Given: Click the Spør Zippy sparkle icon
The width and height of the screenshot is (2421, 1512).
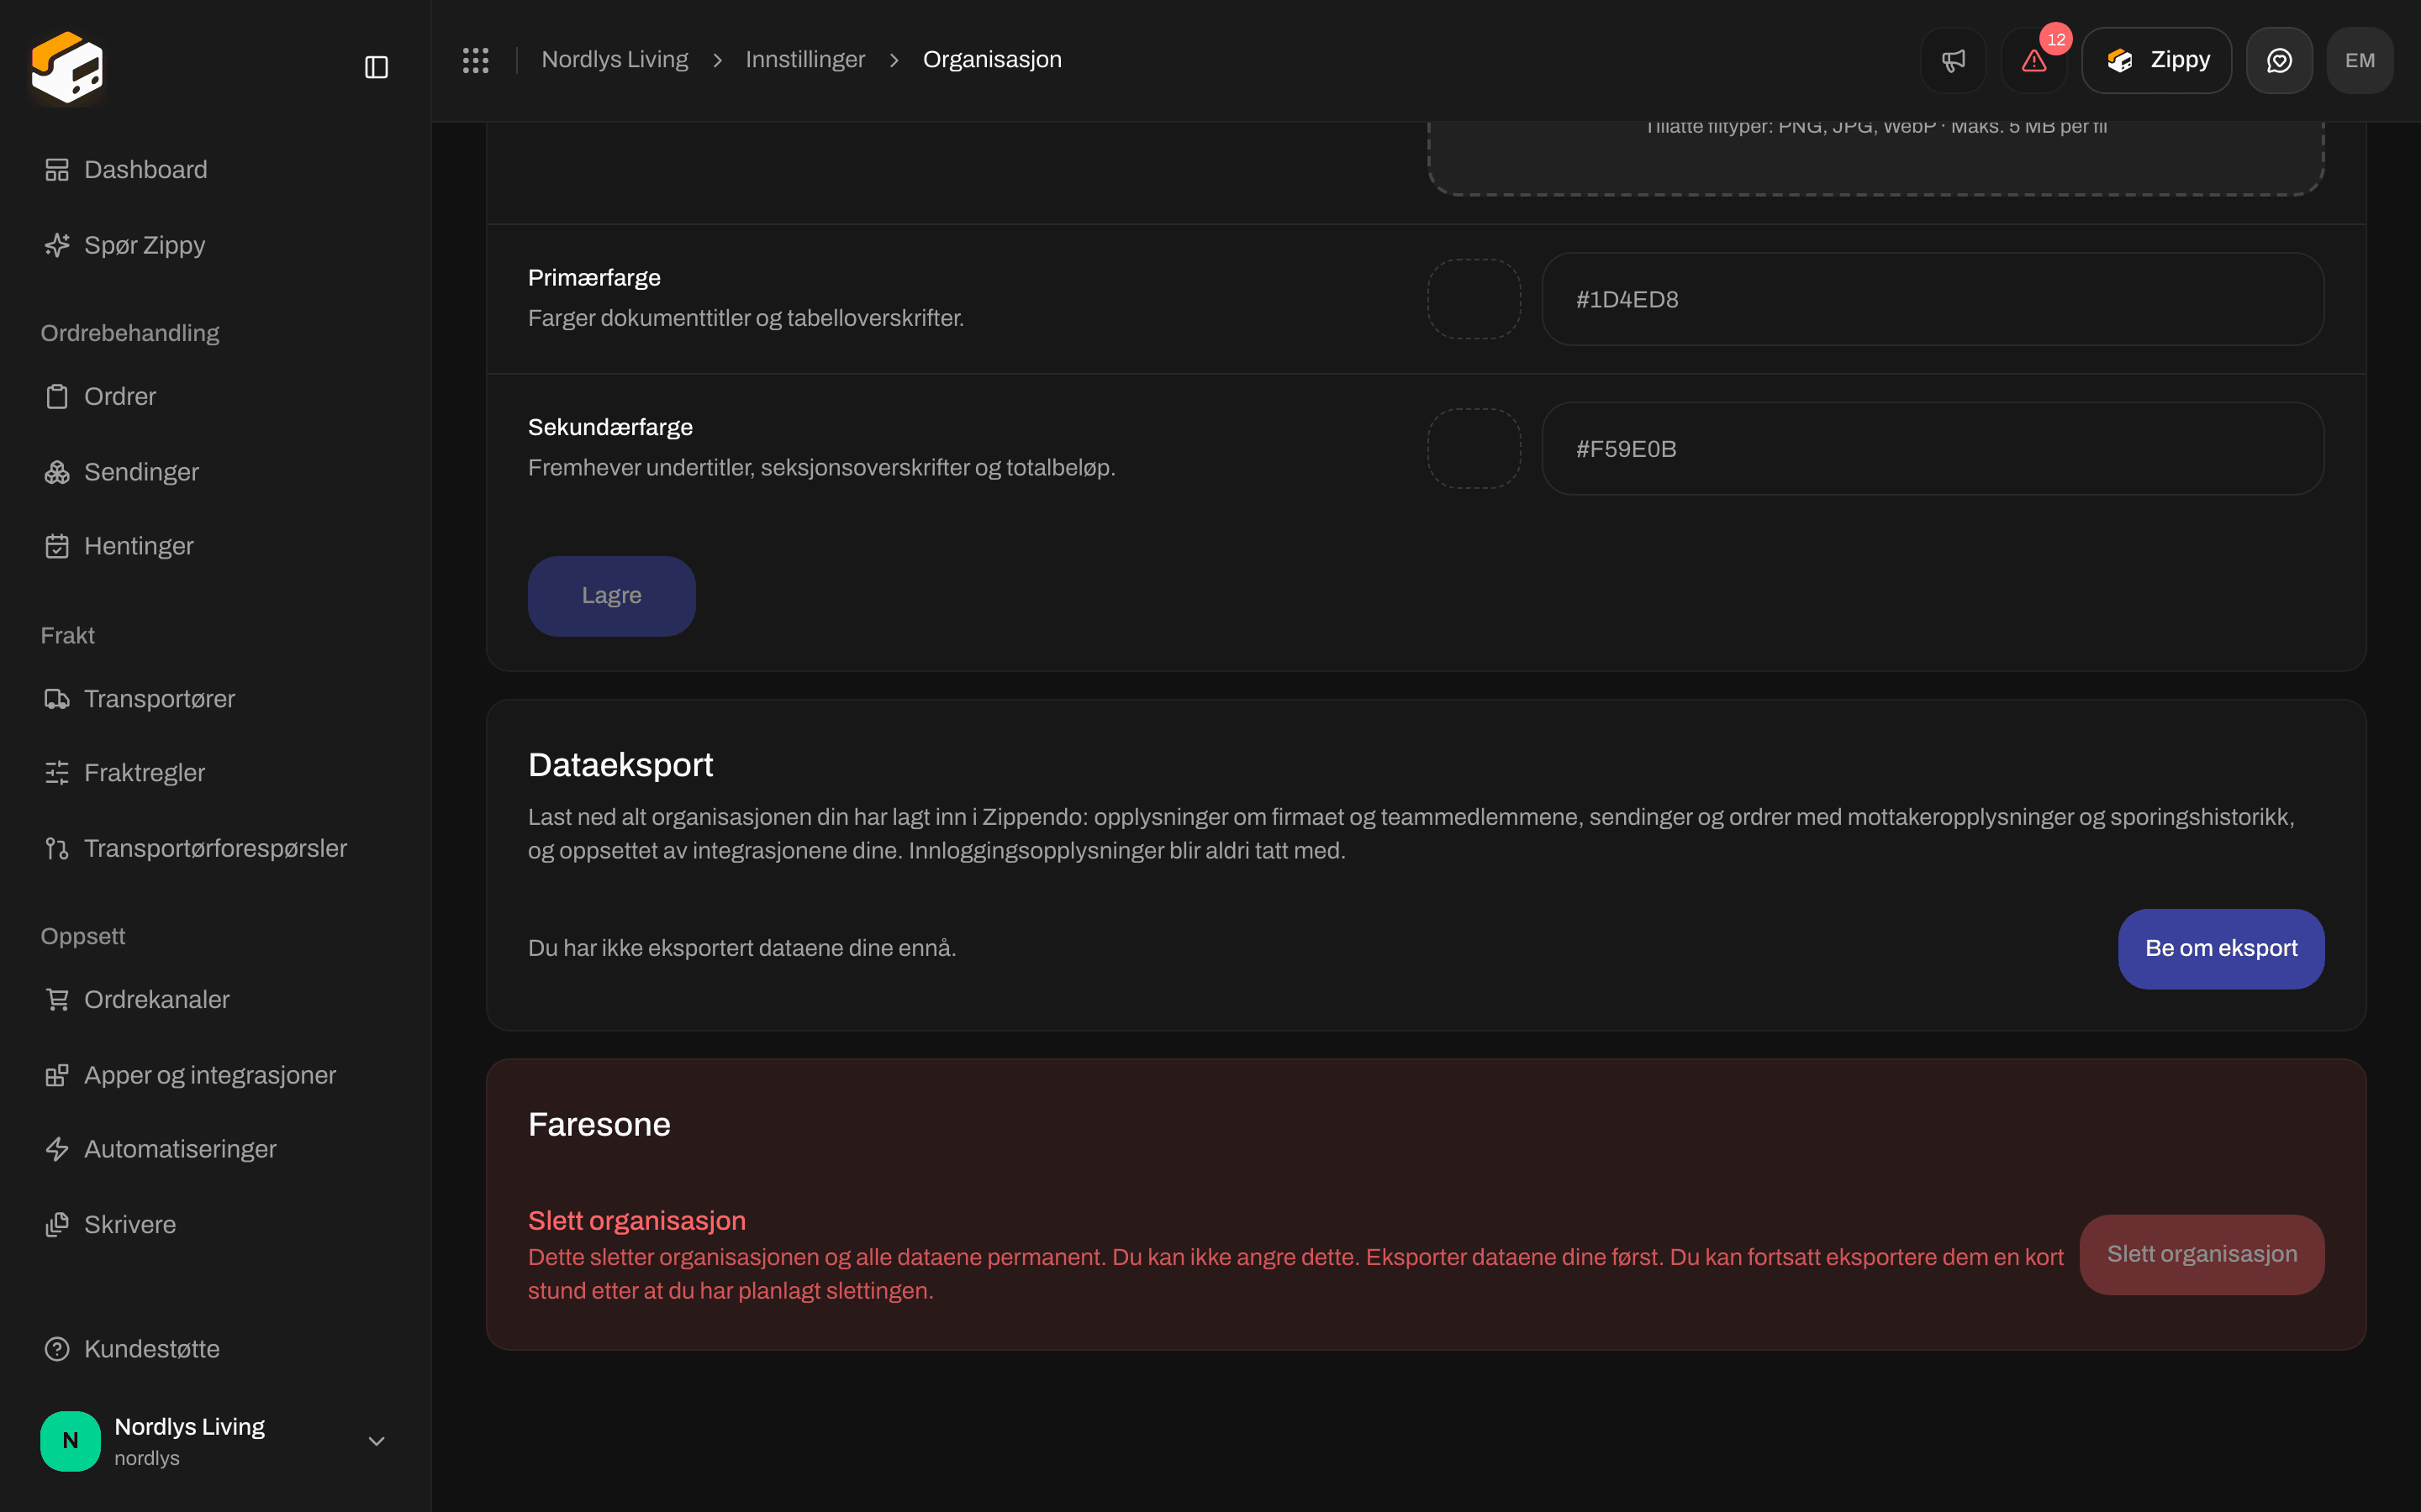Looking at the screenshot, I should pyautogui.click(x=57, y=245).
